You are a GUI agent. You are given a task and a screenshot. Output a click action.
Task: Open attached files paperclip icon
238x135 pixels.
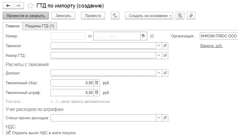[191, 16]
